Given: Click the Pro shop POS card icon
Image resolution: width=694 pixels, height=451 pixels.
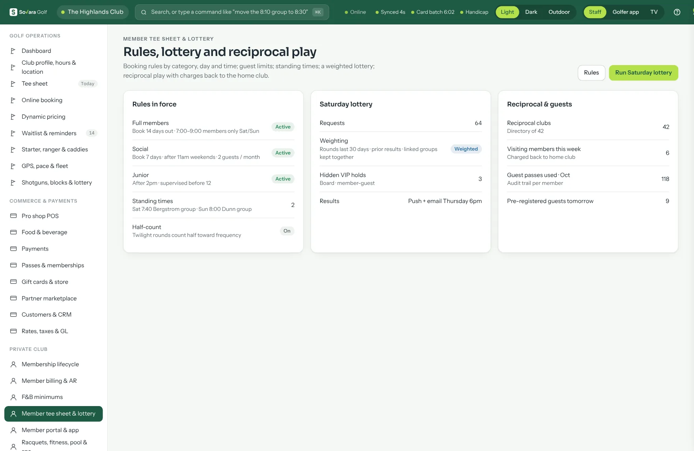Looking at the screenshot, I should [13, 216].
